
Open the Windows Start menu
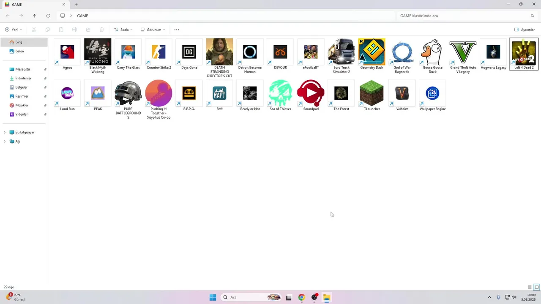[x=213, y=297]
